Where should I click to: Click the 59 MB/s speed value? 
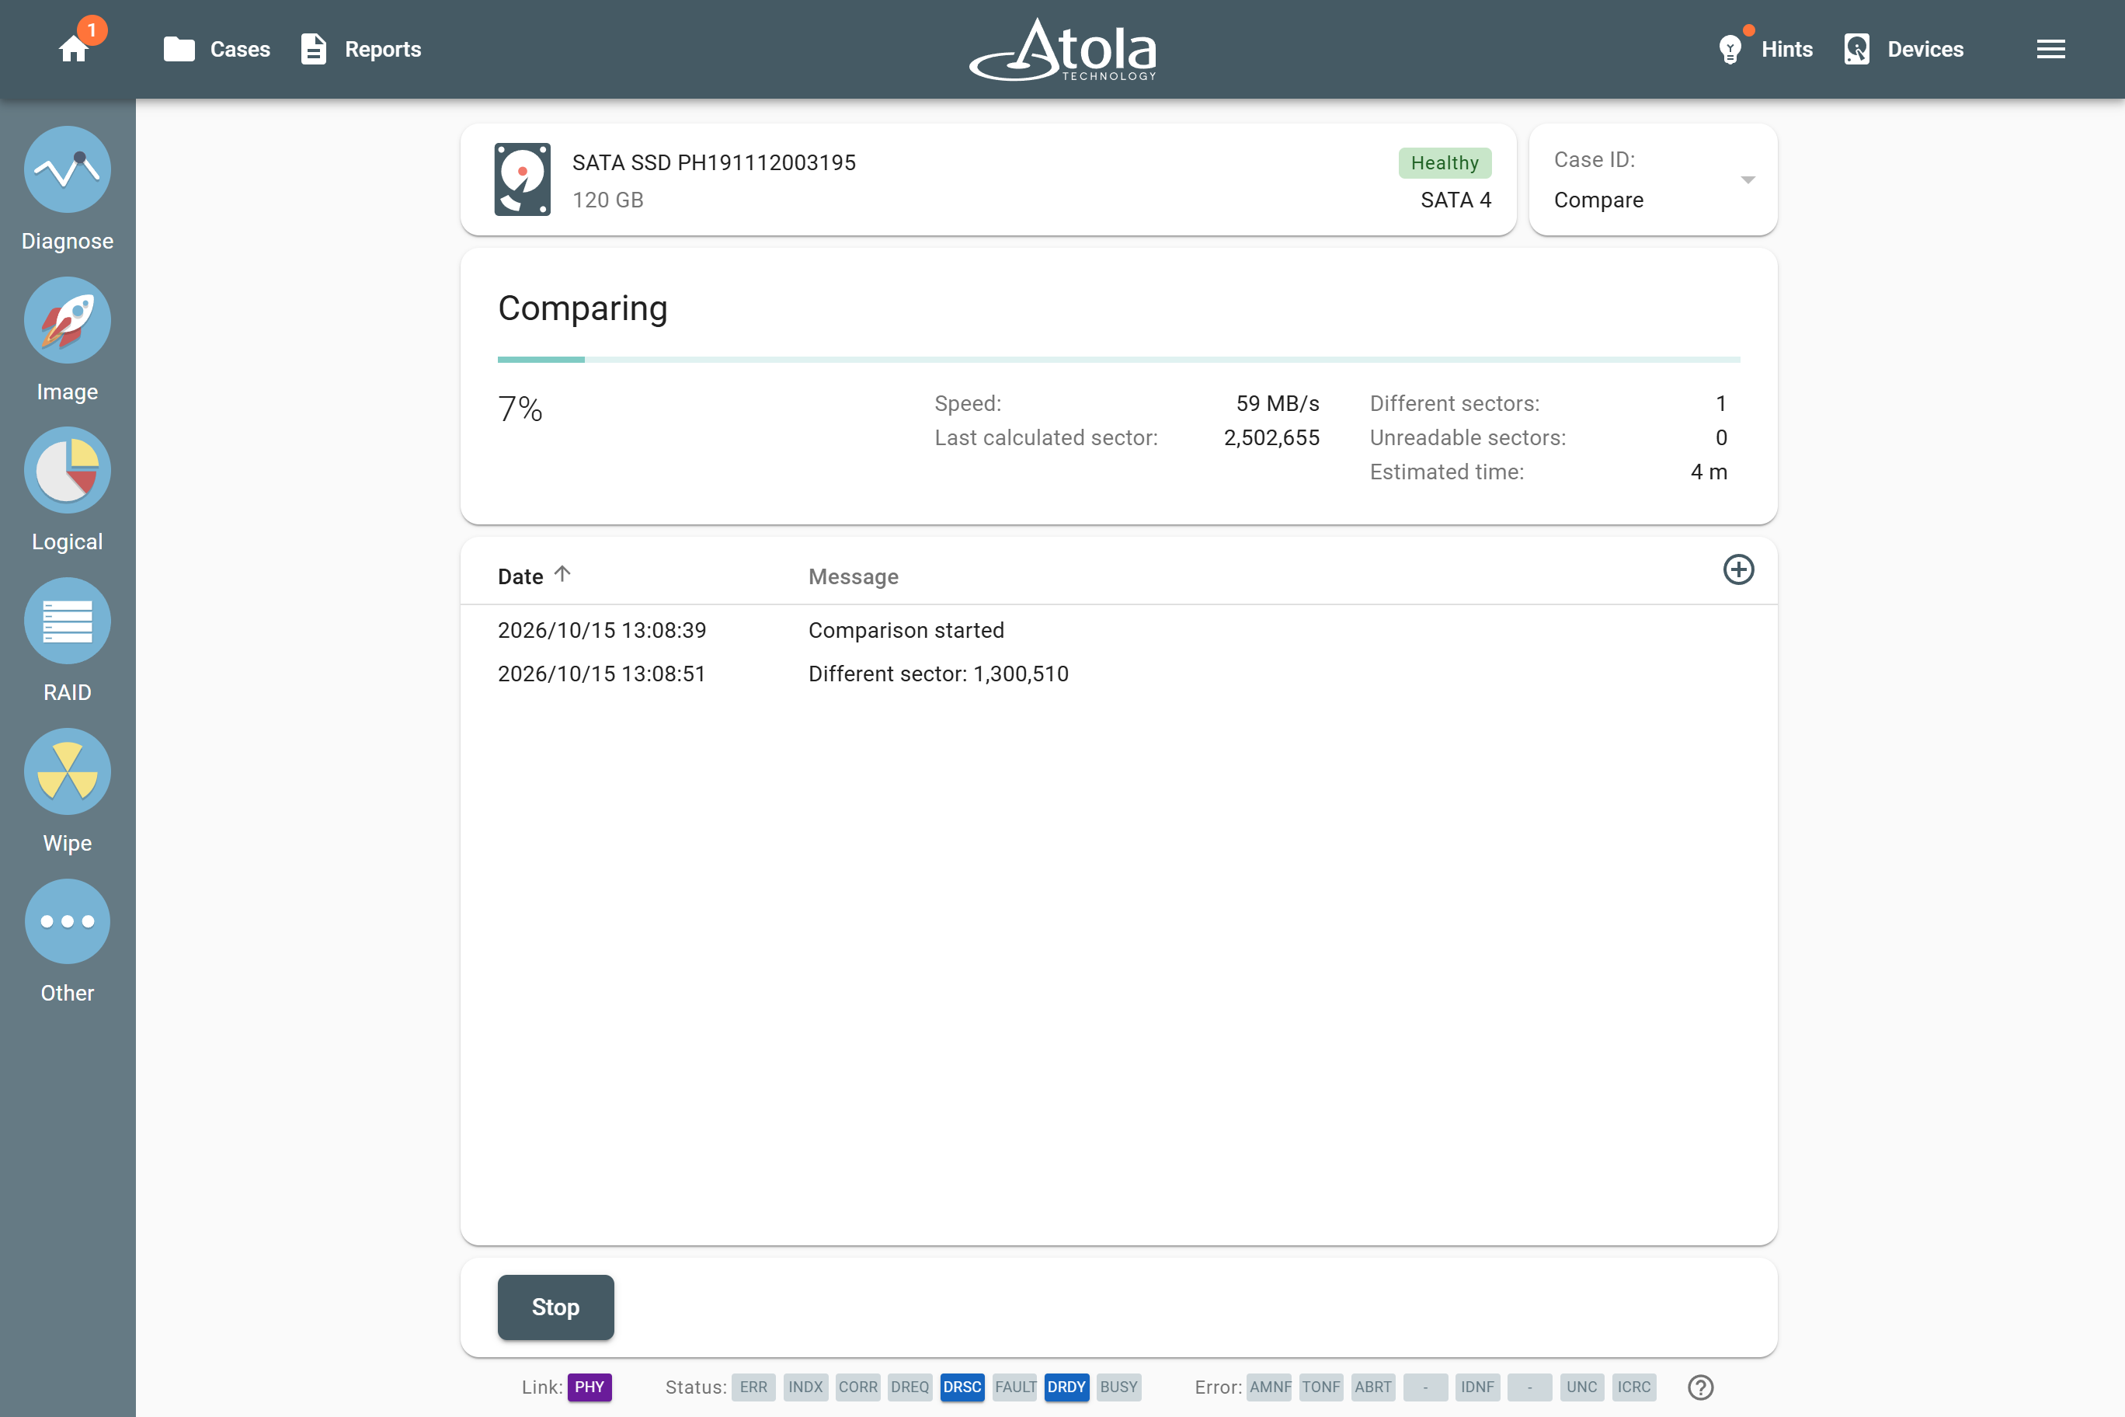coord(1278,403)
